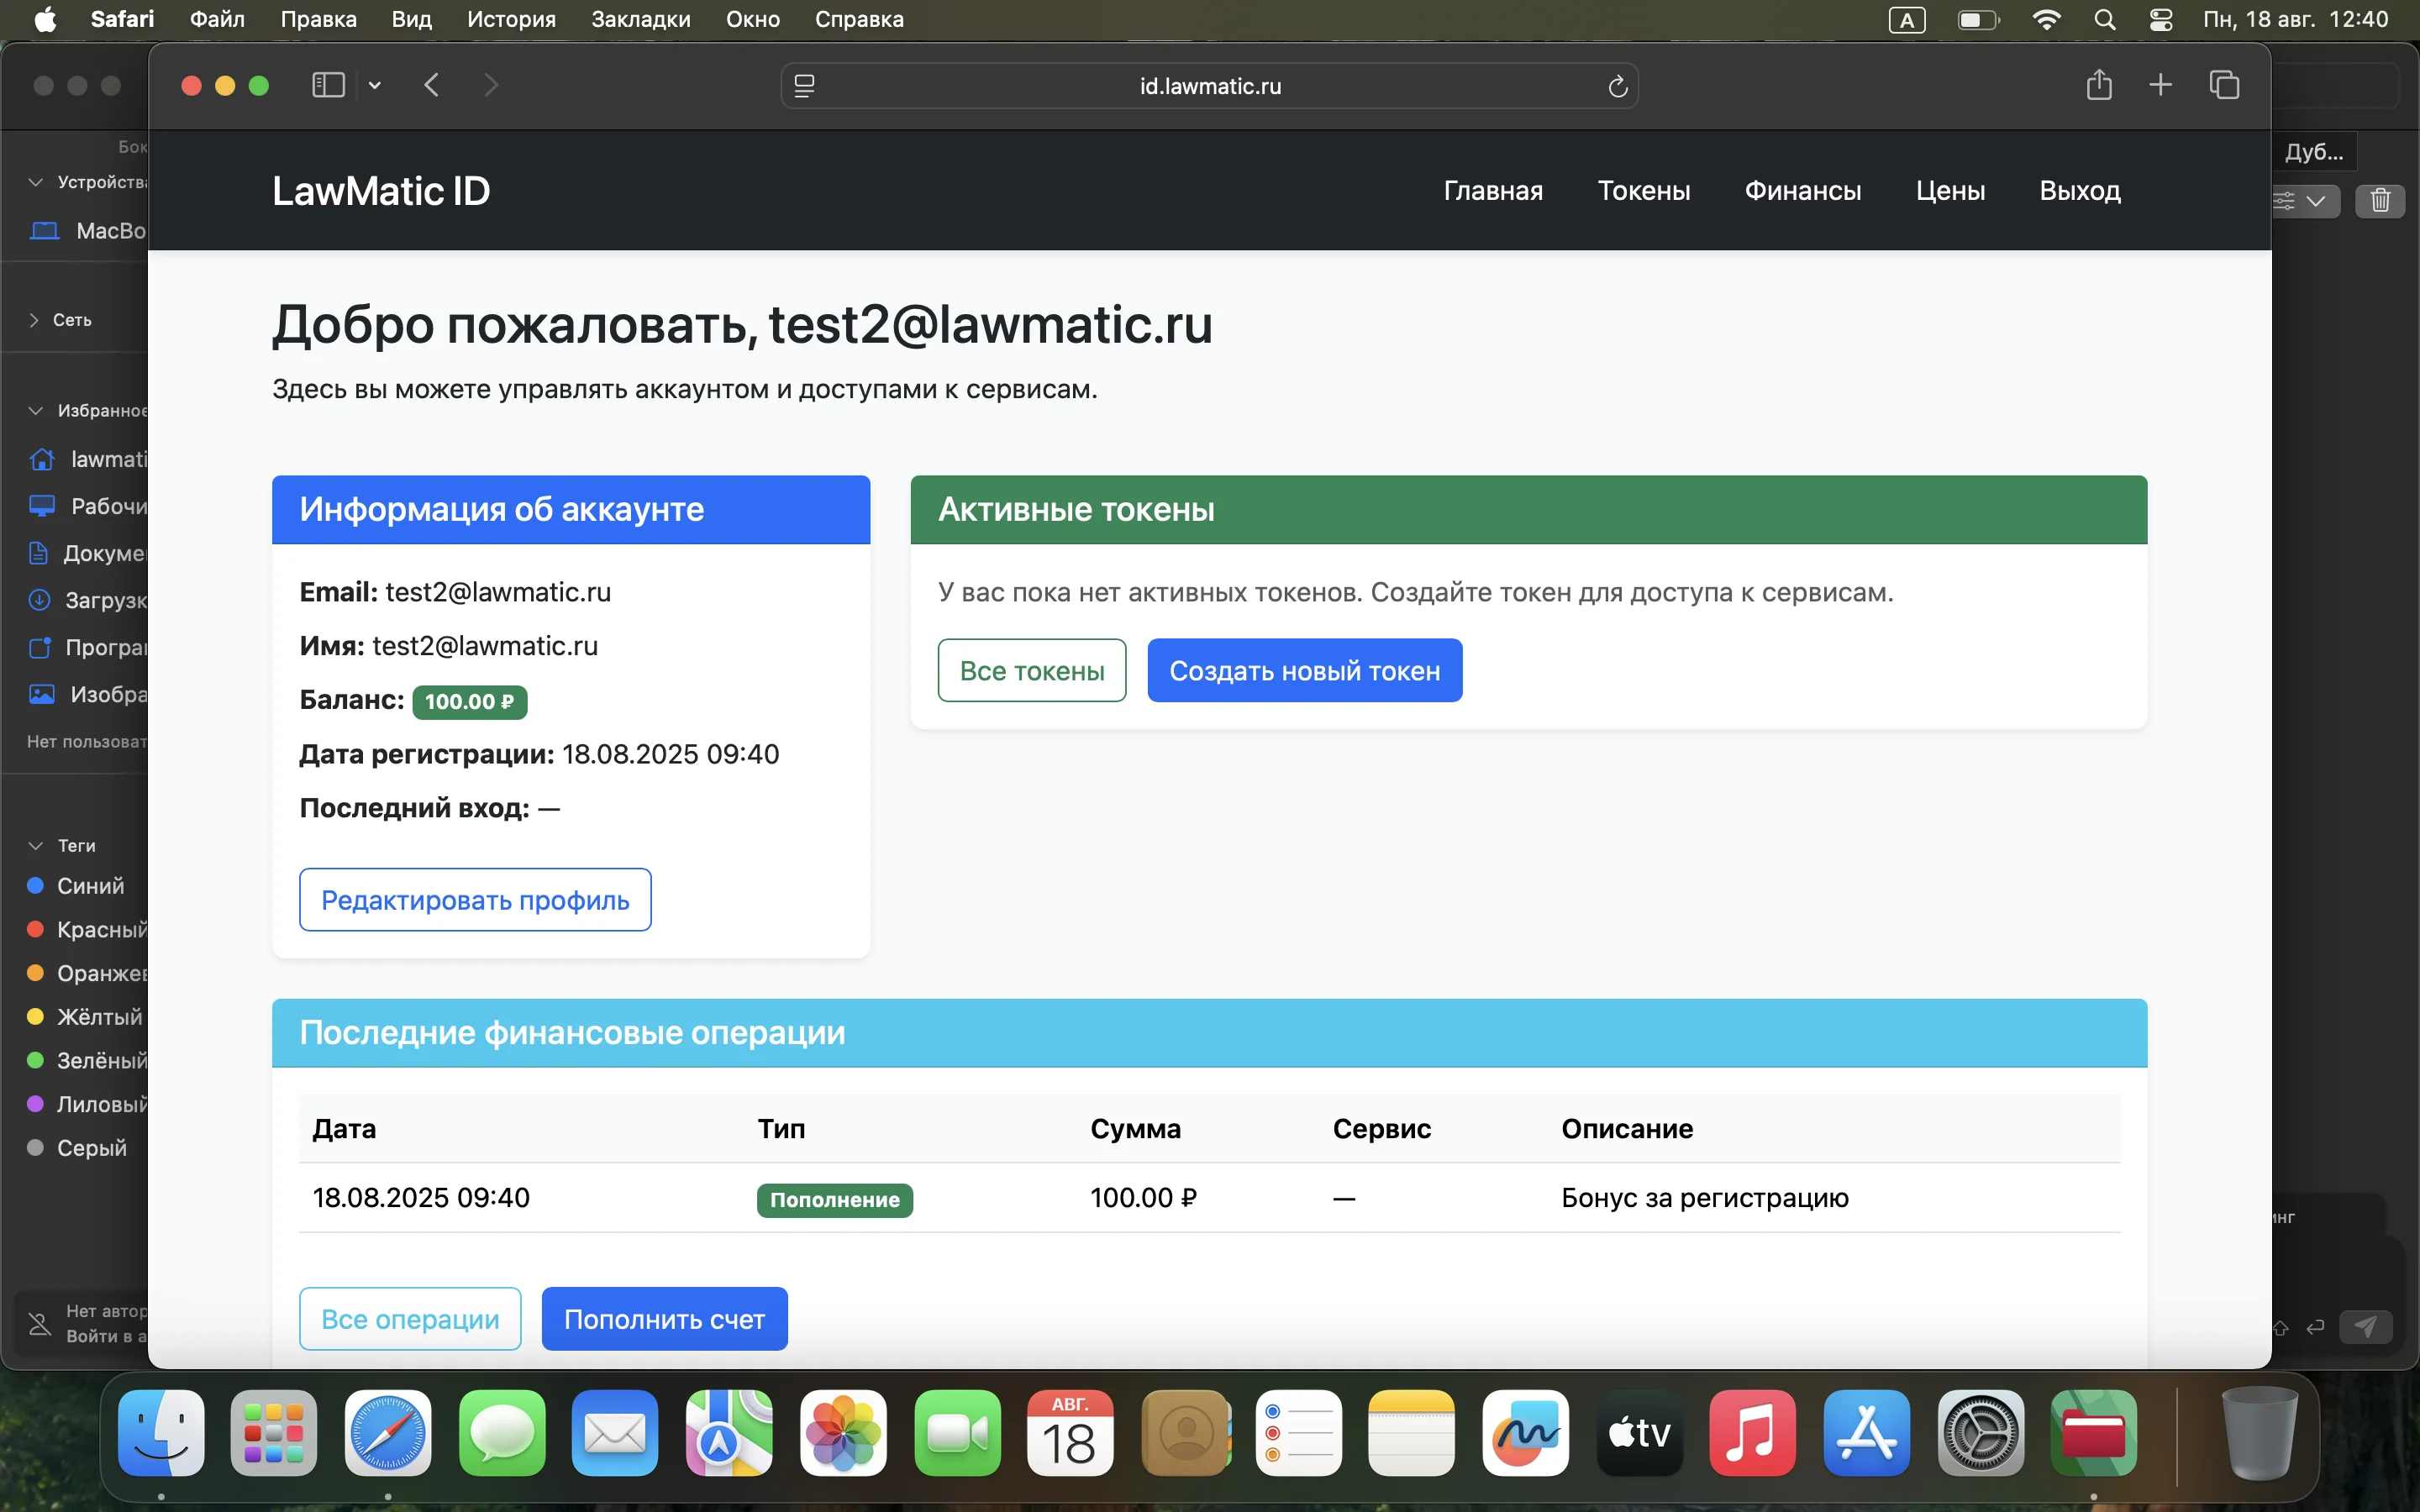Open the sidebar dropdown arrow in the Safari toolbar
2420x1512 pixels.
[x=375, y=86]
